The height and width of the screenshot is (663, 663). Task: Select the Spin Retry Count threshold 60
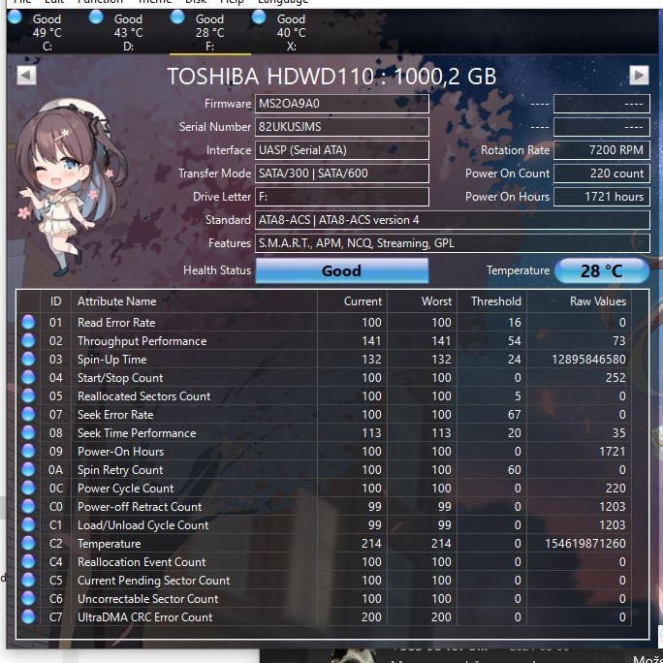[x=514, y=470]
